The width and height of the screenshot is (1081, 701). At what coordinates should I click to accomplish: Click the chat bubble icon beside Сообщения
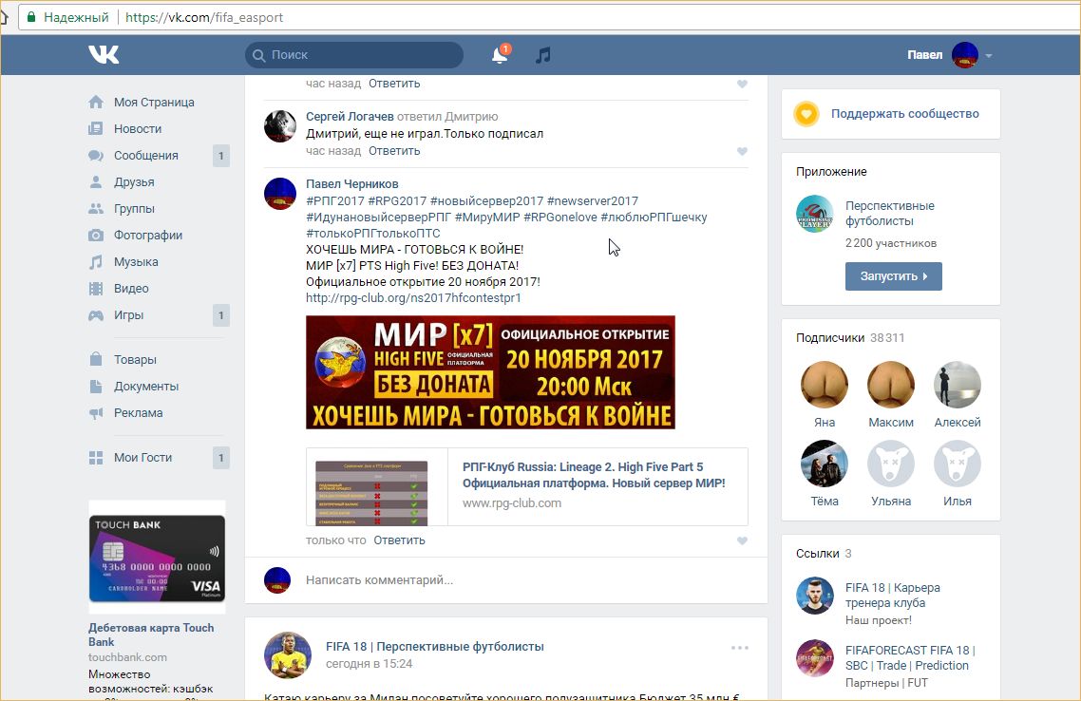tap(96, 155)
